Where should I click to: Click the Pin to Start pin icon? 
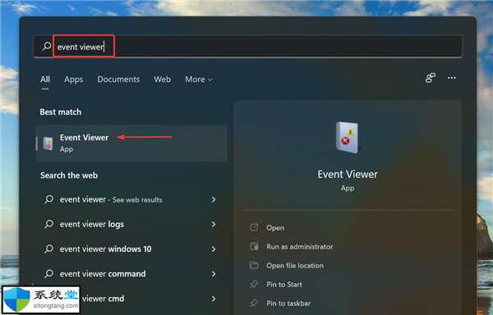(254, 284)
